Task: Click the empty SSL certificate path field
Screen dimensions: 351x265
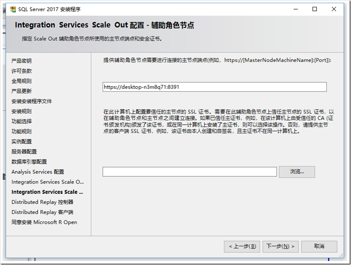Action: coord(190,172)
